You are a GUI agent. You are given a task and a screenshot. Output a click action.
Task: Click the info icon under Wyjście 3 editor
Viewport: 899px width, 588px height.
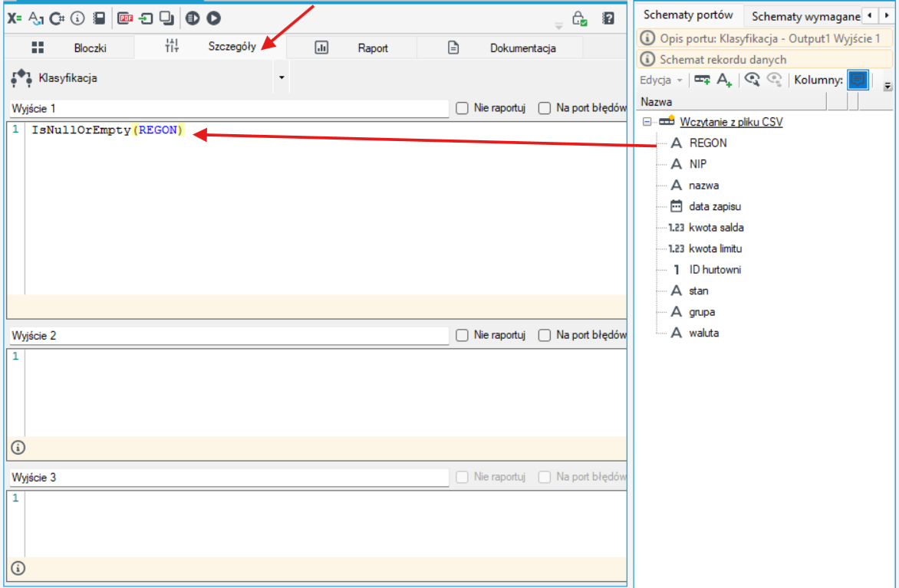pyautogui.click(x=18, y=568)
